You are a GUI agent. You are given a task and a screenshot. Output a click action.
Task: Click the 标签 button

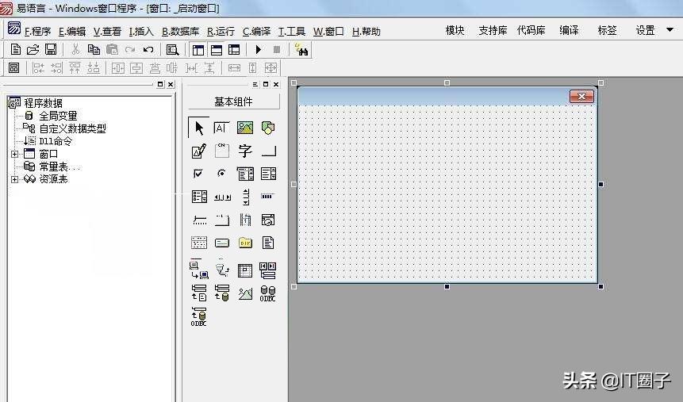(x=607, y=30)
